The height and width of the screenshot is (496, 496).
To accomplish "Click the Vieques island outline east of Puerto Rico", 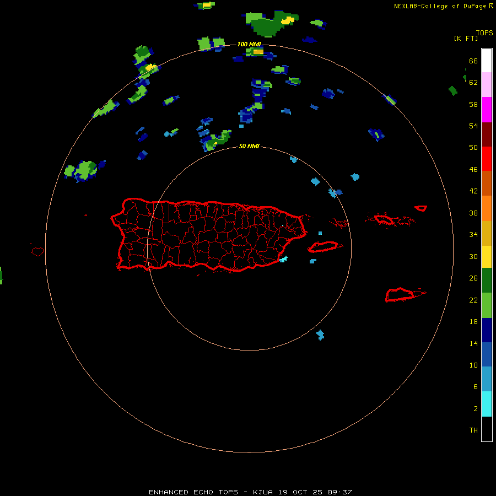I will [325, 246].
